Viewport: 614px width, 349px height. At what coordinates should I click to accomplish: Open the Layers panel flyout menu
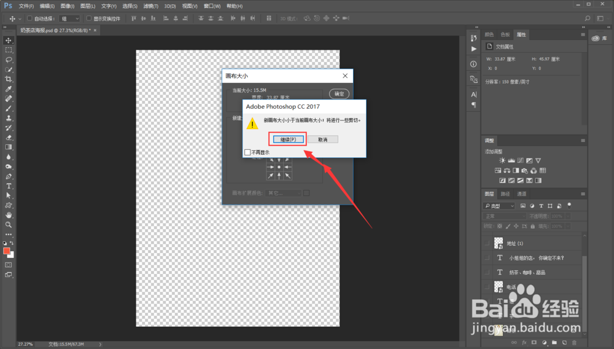[583, 194]
